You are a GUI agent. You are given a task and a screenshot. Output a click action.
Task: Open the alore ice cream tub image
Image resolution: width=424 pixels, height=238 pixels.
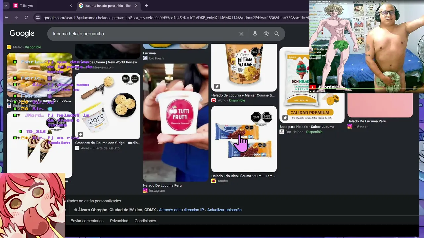click(108, 106)
